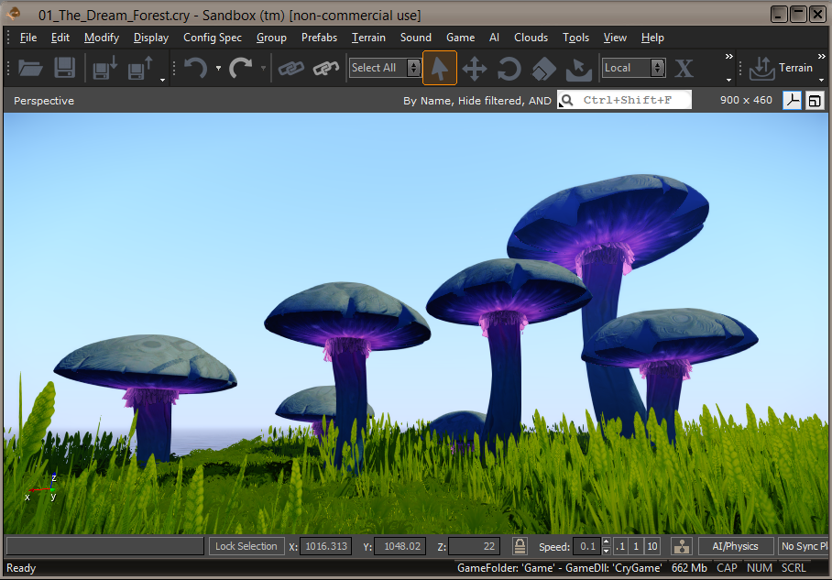Click the Lock Selection button
The height and width of the screenshot is (580, 832).
click(x=246, y=546)
